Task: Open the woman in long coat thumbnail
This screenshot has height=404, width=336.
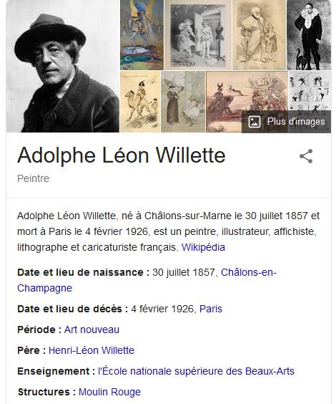Action: click(183, 102)
